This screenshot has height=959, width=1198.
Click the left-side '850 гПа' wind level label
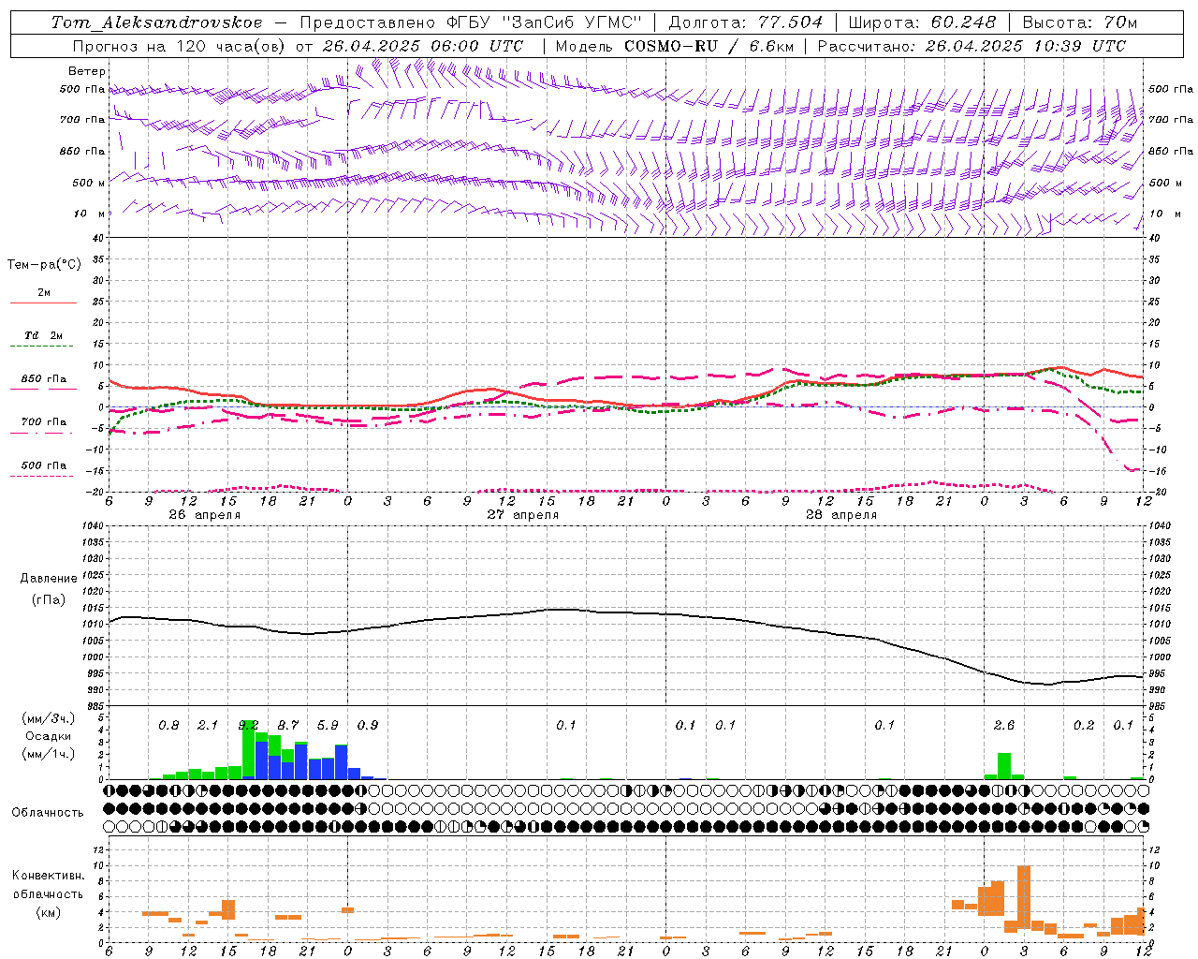coord(82,152)
